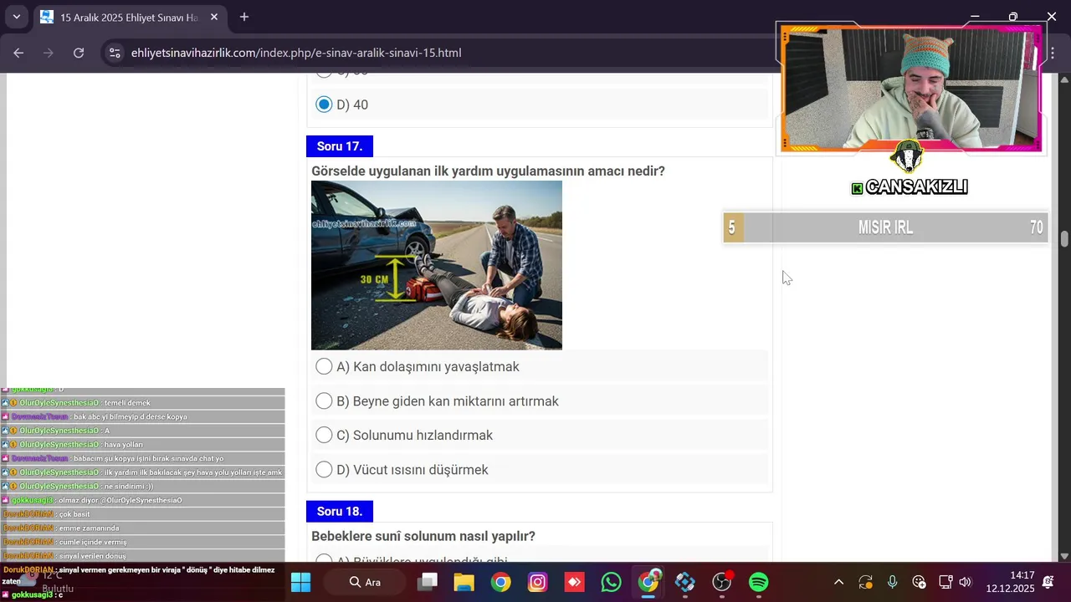Expand the hidden system tray icons chevron
Viewport: 1071px width, 602px height.
(839, 582)
